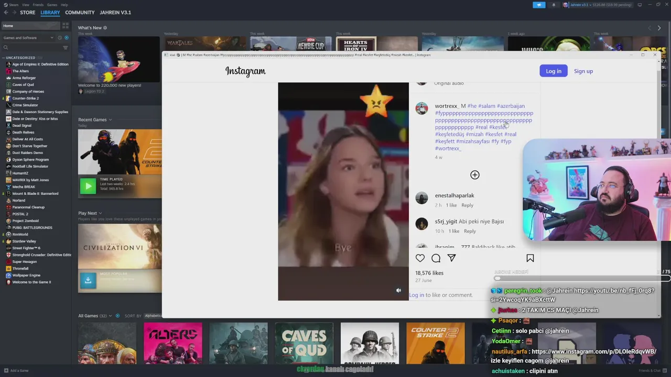The image size is (671, 377).
Task: Click Instagram Sign up link
Action: [583, 71]
